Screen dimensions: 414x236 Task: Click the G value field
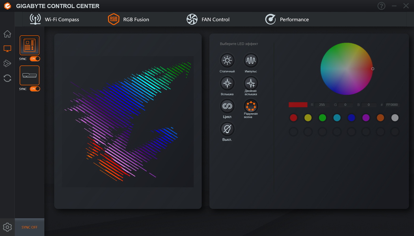[345, 105]
